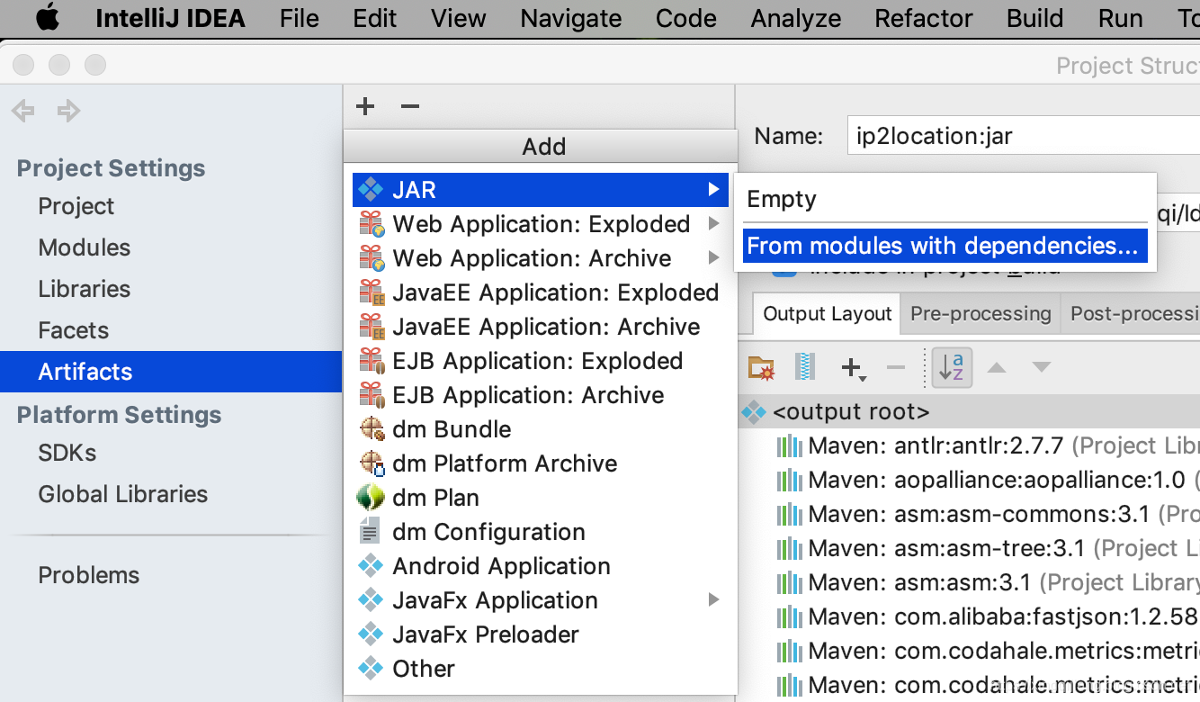Switch to the Output Layout tab
The height and width of the screenshot is (702, 1200).
[828, 313]
